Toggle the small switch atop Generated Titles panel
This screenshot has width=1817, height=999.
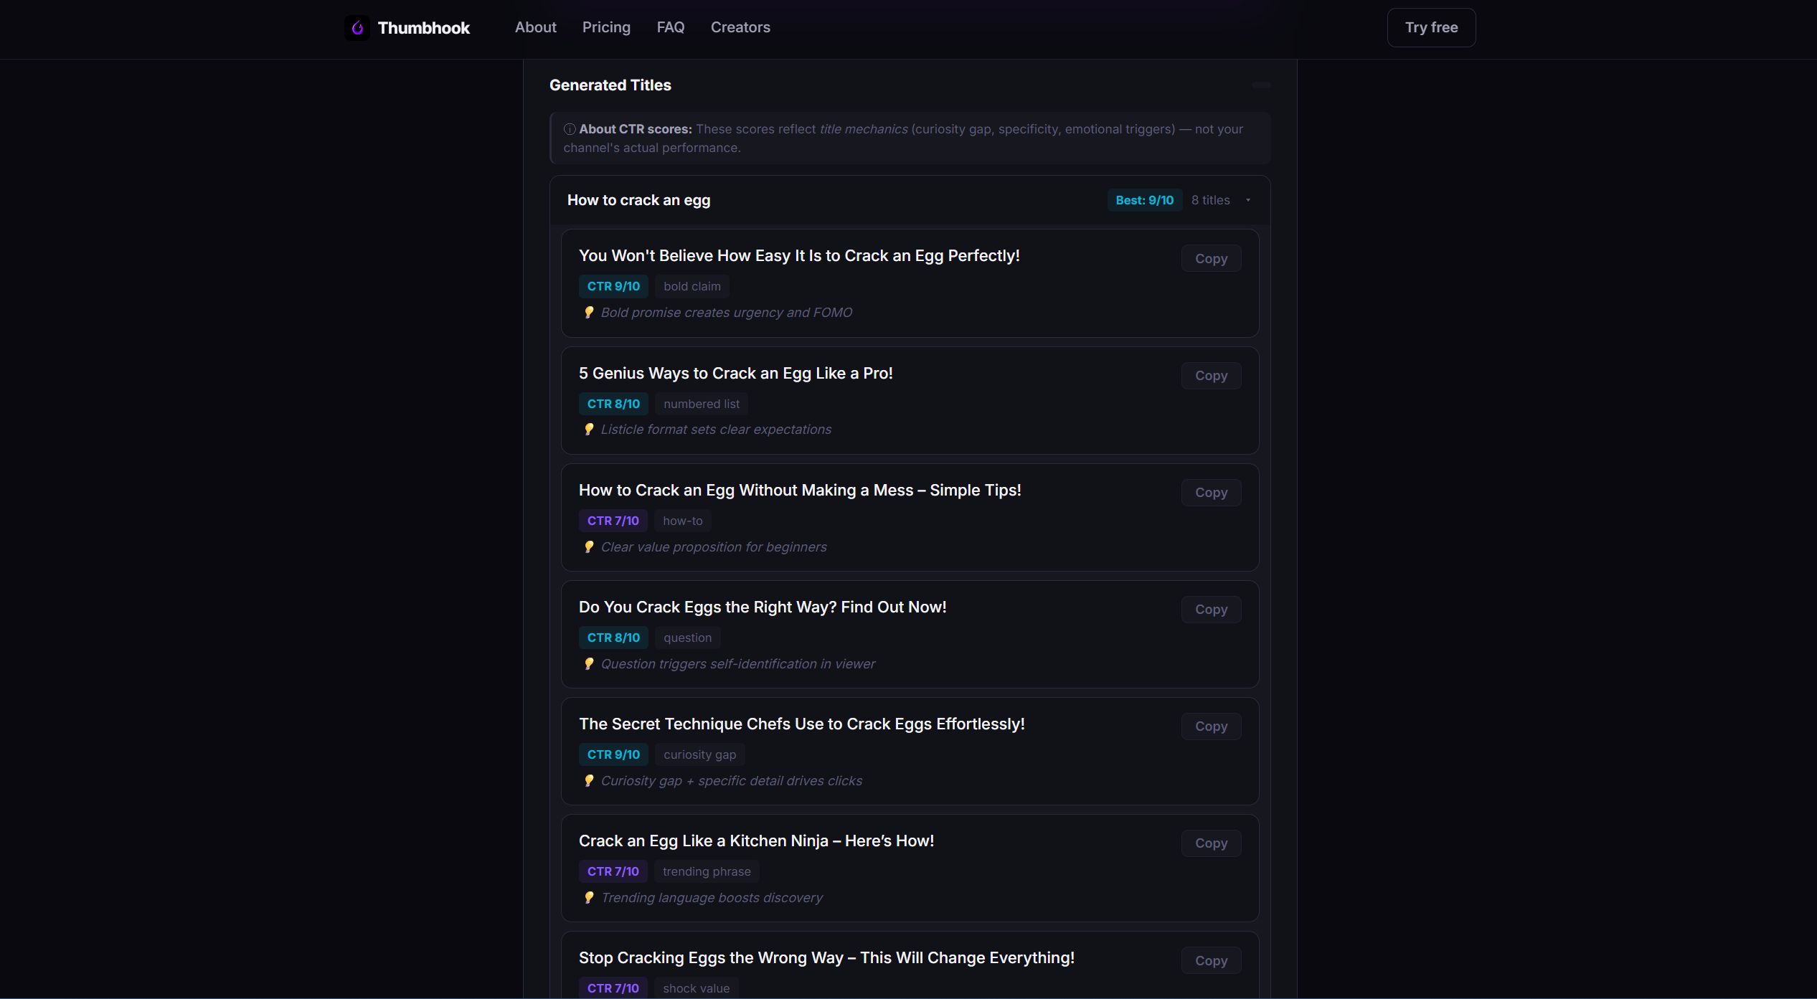pyautogui.click(x=1261, y=85)
